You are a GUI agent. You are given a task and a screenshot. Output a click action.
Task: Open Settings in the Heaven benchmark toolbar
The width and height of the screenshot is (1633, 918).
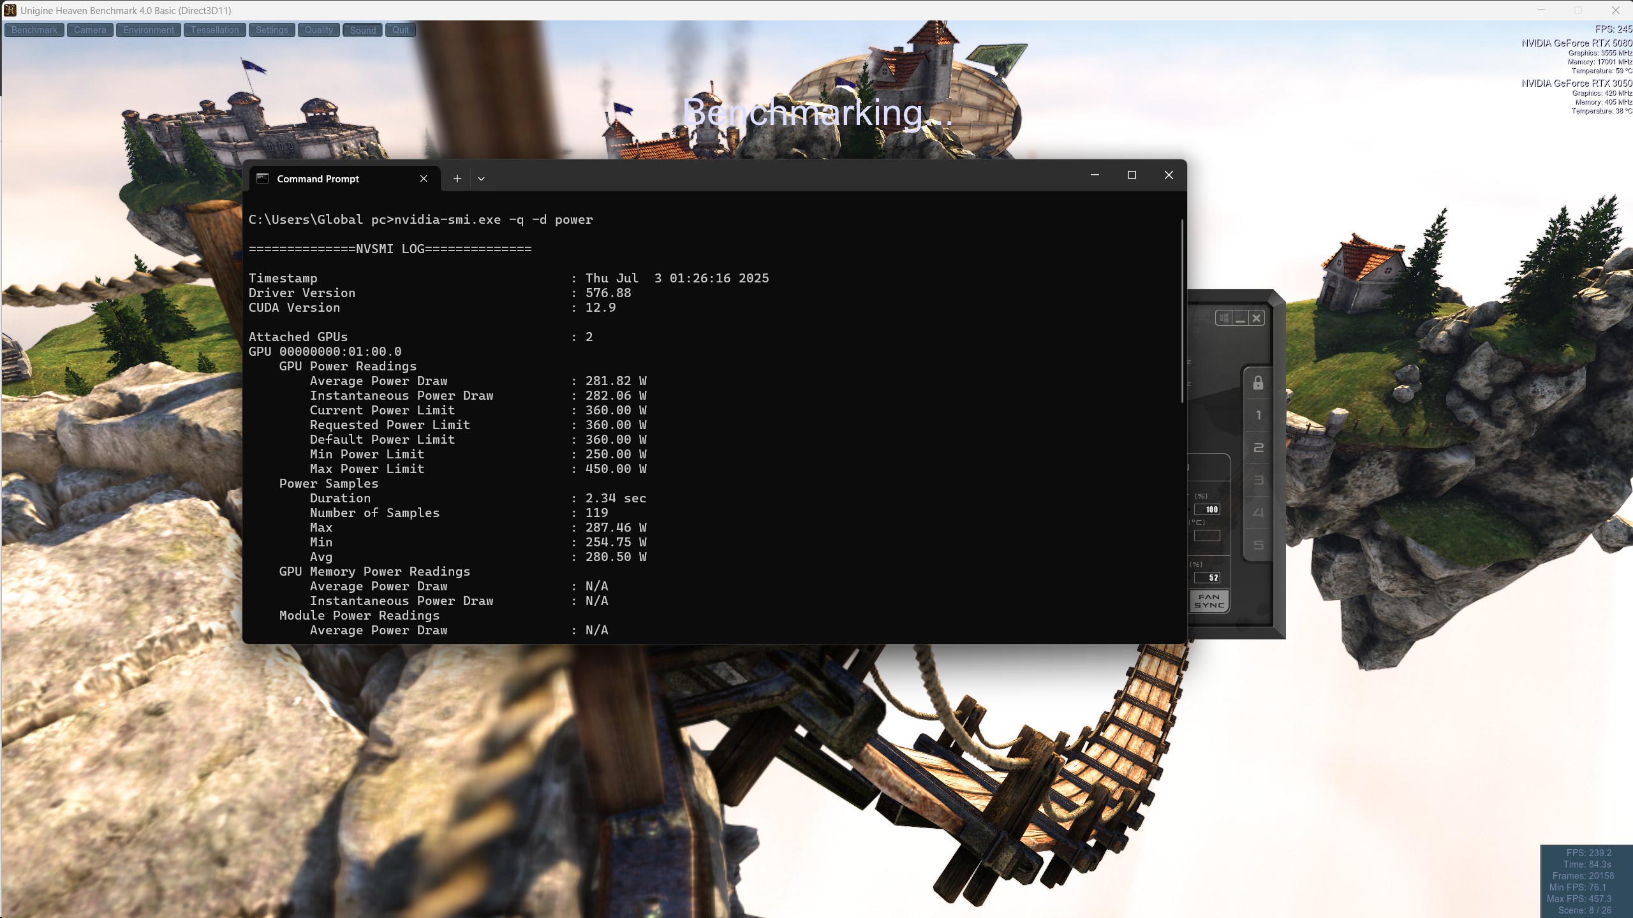pyautogui.click(x=272, y=30)
